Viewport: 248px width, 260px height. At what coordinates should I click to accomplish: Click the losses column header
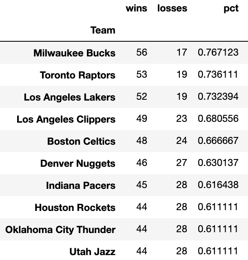point(172,8)
